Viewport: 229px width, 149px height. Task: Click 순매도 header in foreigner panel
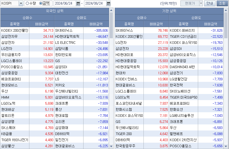coord(82,18)
